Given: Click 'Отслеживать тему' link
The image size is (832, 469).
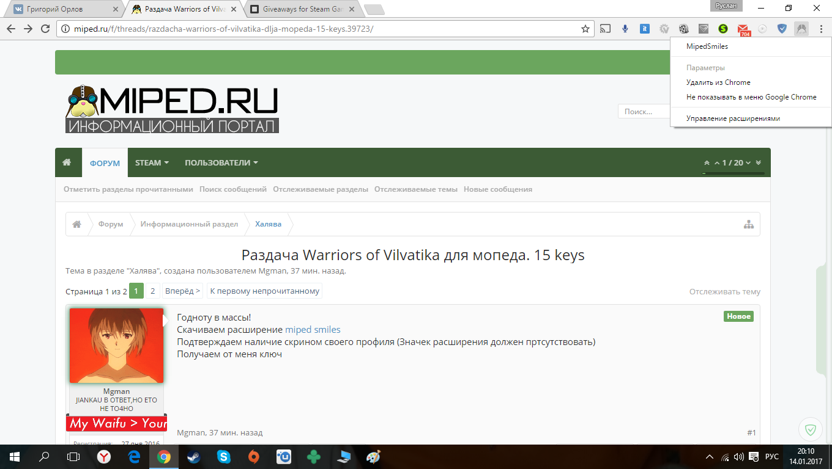Looking at the screenshot, I should pyautogui.click(x=725, y=292).
